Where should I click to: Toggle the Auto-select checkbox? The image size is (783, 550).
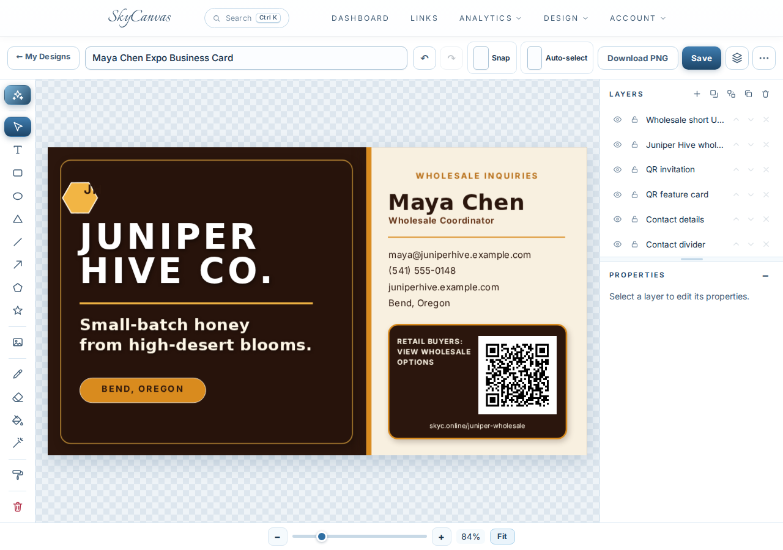click(x=535, y=58)
